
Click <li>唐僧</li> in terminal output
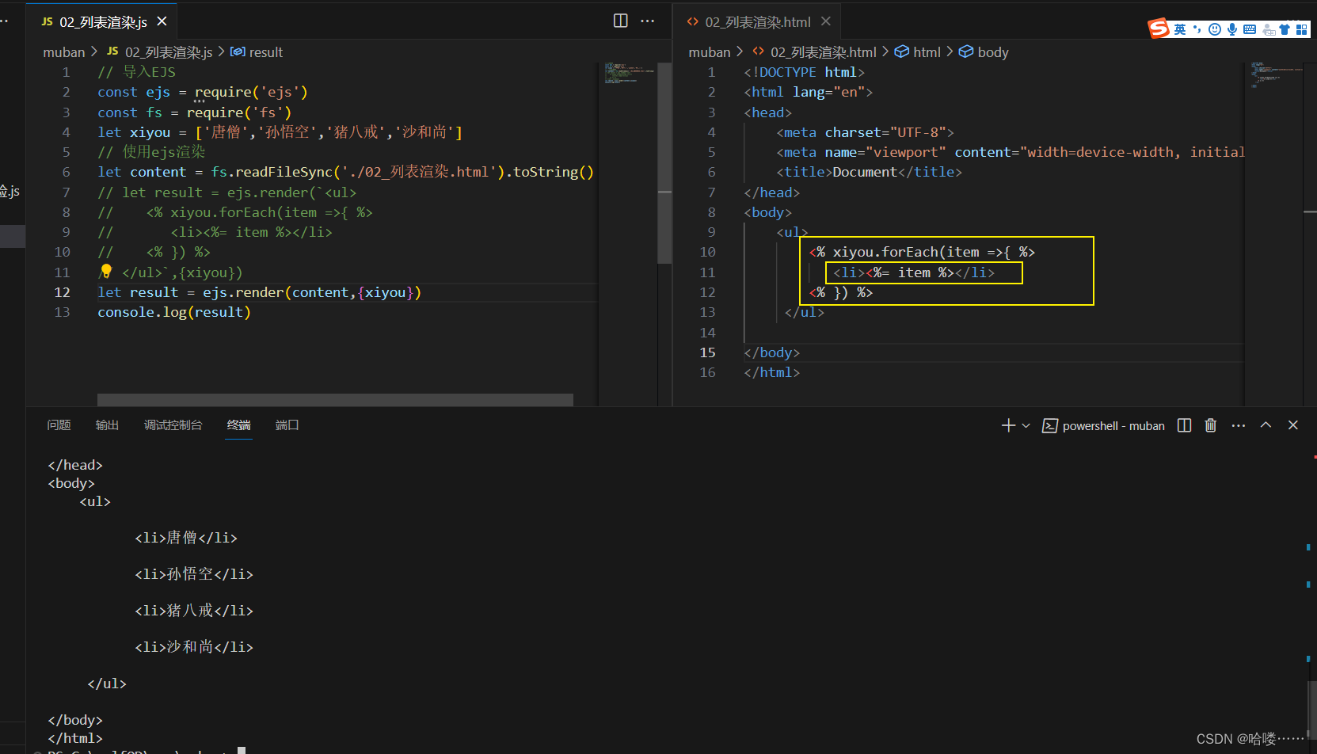186,538
